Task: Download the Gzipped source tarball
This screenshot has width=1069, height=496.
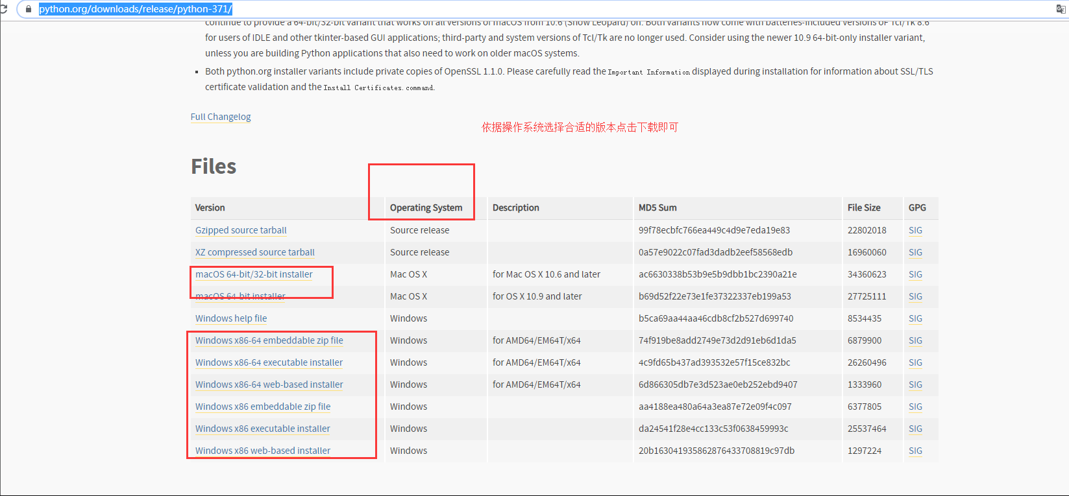Action: (241, 230)
